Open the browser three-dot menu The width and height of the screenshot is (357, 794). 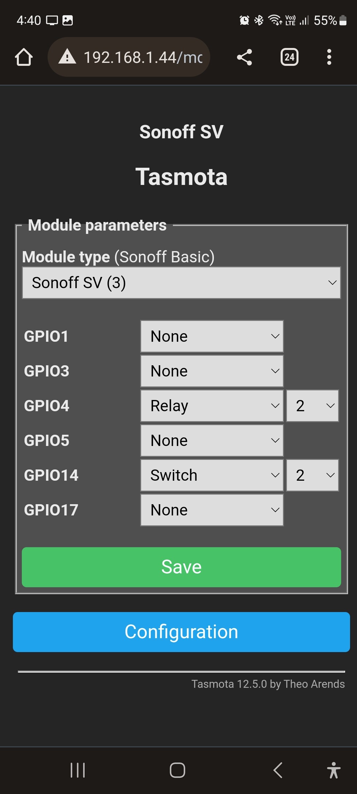coord(329,57)
